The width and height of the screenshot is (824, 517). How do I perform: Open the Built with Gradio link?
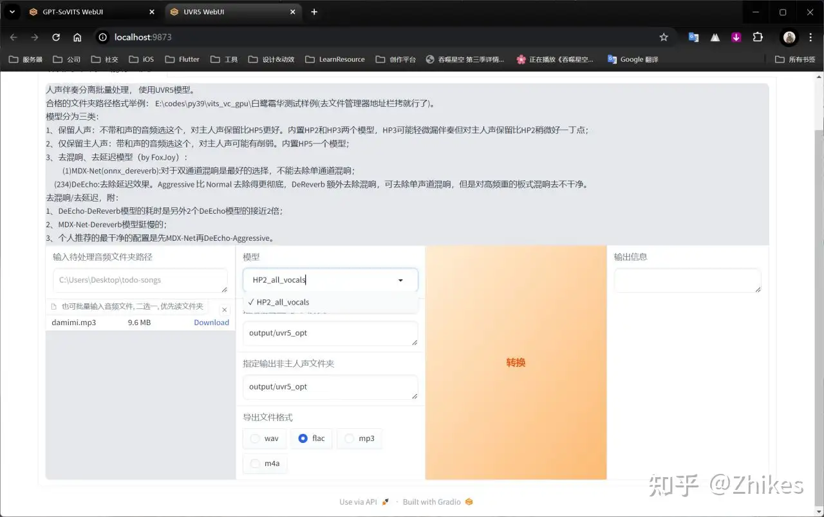(438, 502)
